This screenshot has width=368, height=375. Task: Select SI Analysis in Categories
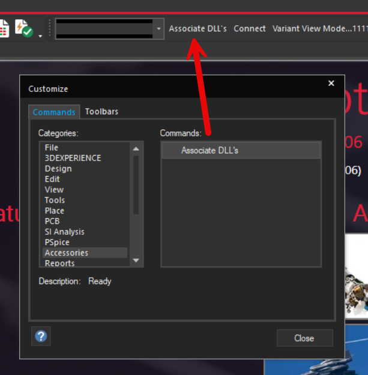tap(64, 232)
